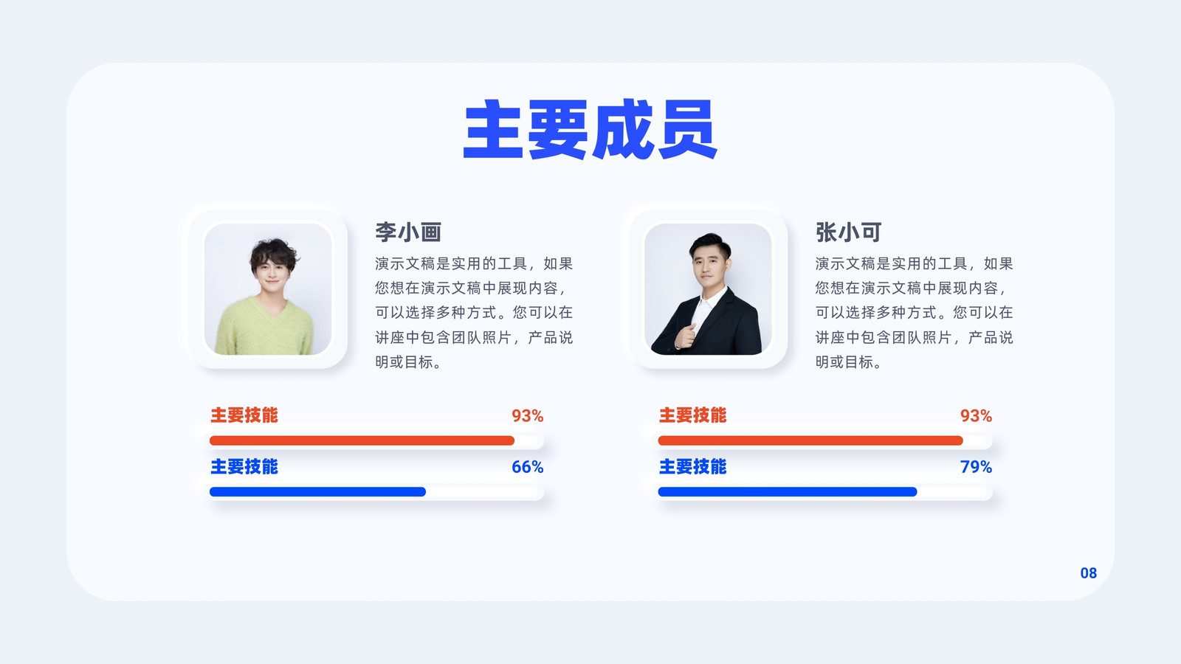Click the right red 主要技能 label
The image size is (1181, 664).
click(x=692, y=415)
